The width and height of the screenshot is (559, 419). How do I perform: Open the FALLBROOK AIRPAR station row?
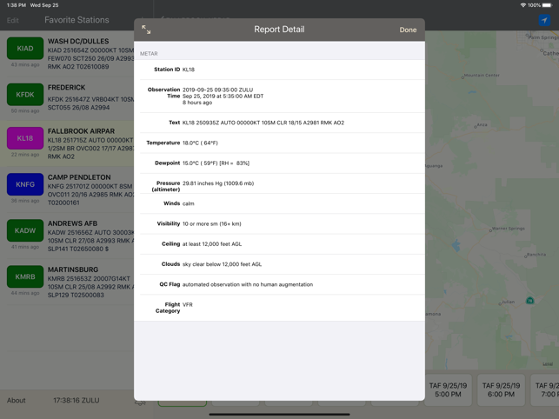(67, 143)
